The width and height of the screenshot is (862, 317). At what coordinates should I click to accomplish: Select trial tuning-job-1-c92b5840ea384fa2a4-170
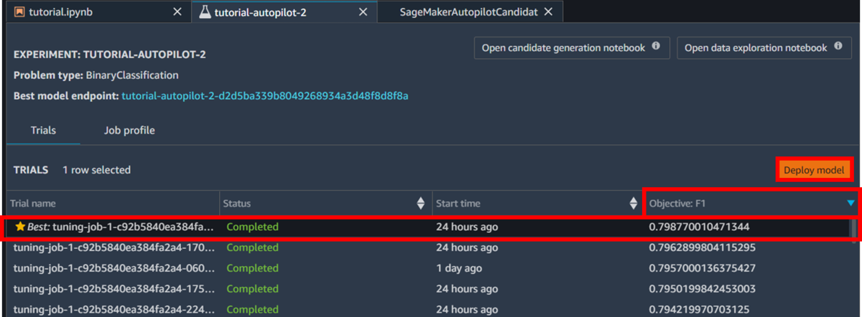point(428,247)
